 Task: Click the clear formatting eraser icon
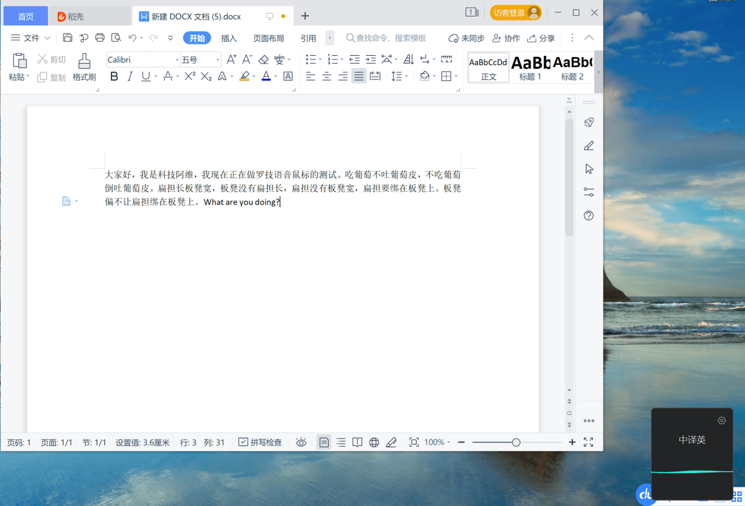(x=264, y=59)
